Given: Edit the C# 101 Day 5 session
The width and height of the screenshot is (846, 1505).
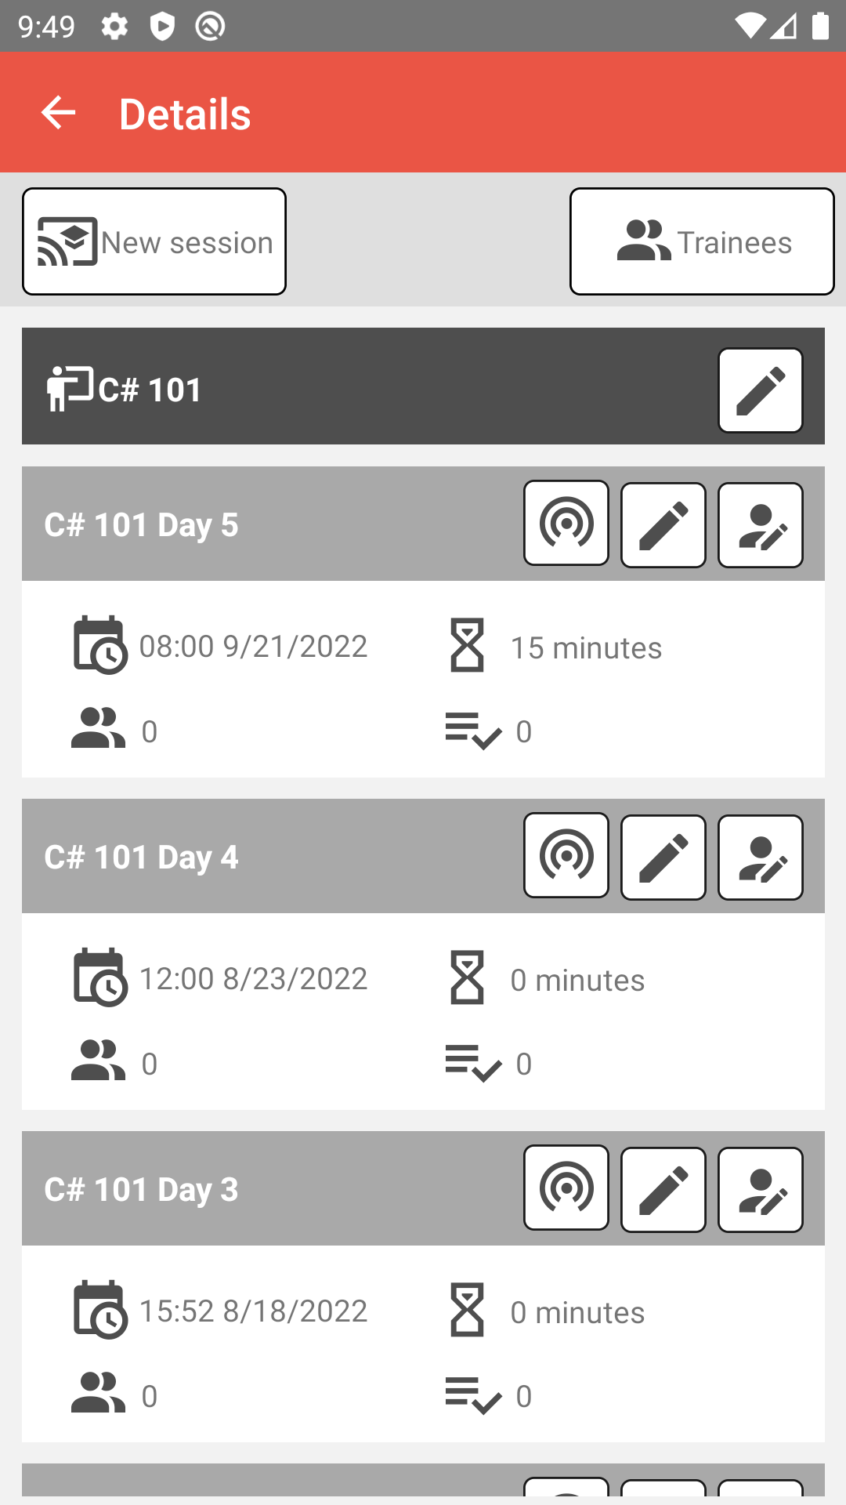Looking at the screenshot, I should coord(663,525).
